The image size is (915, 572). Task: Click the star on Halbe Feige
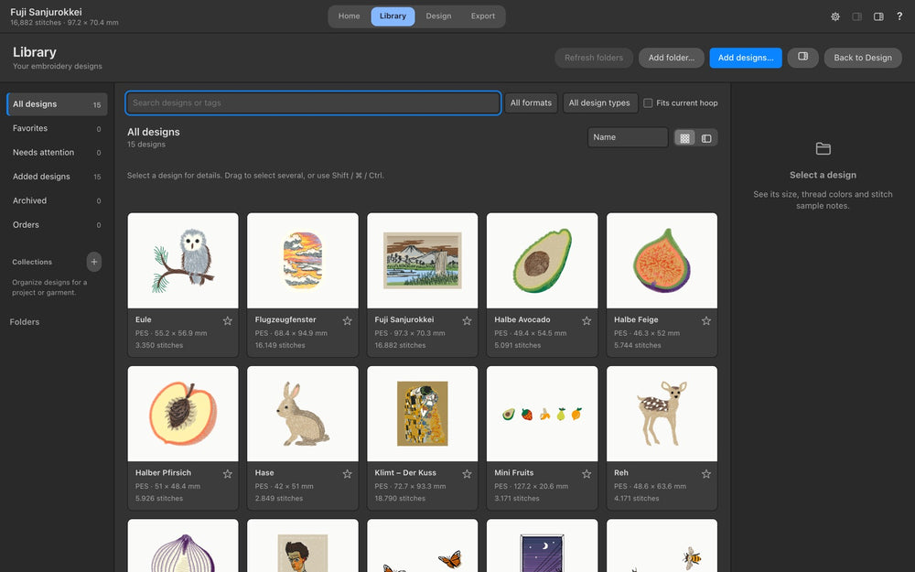tap(706, 320)
